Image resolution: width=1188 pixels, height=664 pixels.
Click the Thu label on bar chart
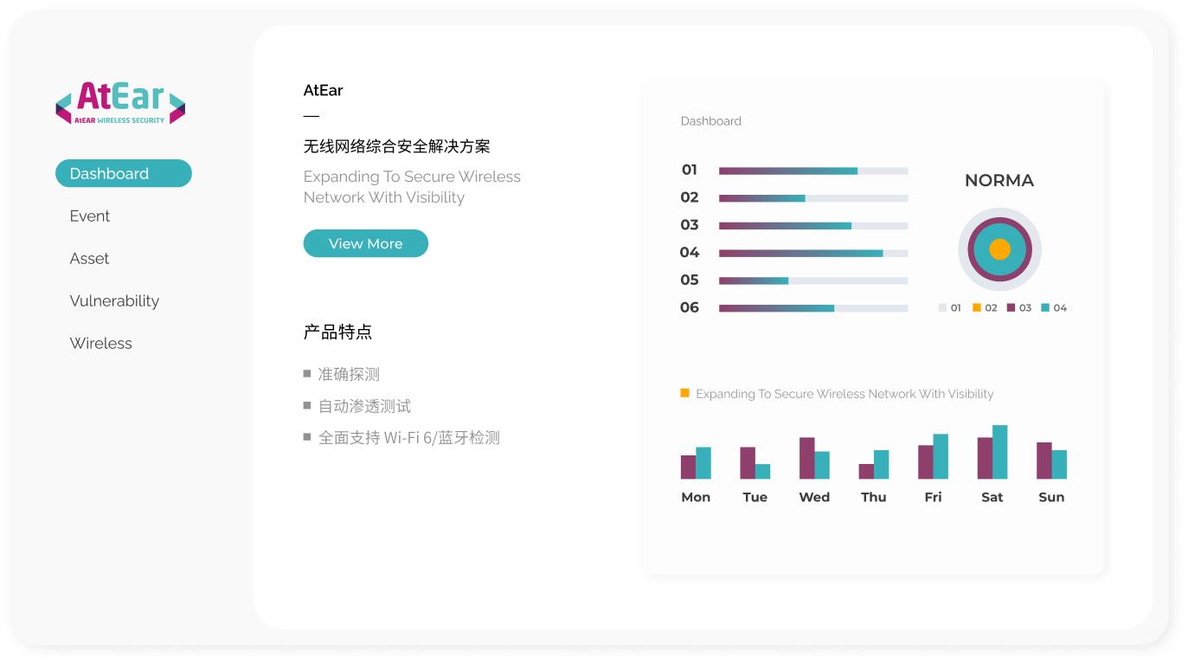coord(874,497)
